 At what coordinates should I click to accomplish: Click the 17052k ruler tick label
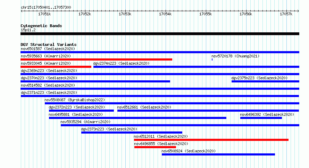coord(85,14)
